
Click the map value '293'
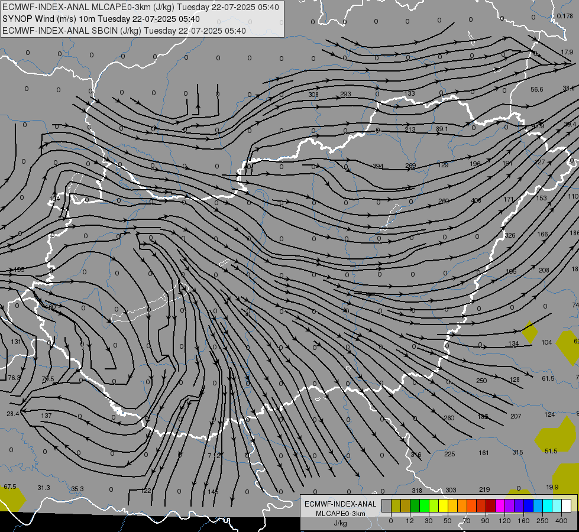point(345,94)
